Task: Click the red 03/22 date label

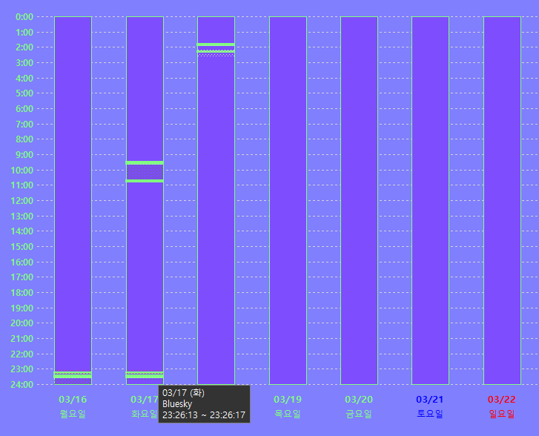Action: click(x=502, y=400)
